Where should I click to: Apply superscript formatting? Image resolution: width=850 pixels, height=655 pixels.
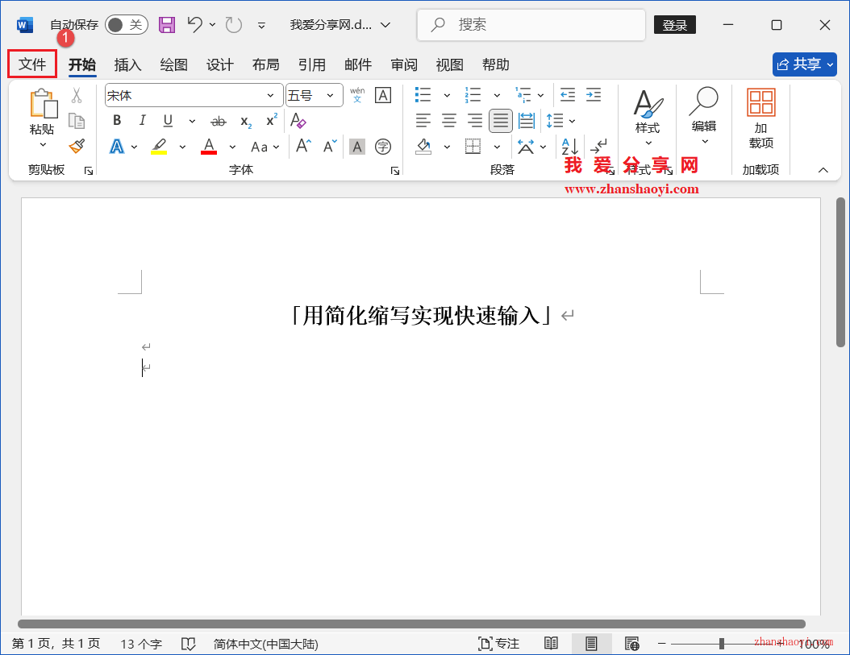tap(272, 120)
